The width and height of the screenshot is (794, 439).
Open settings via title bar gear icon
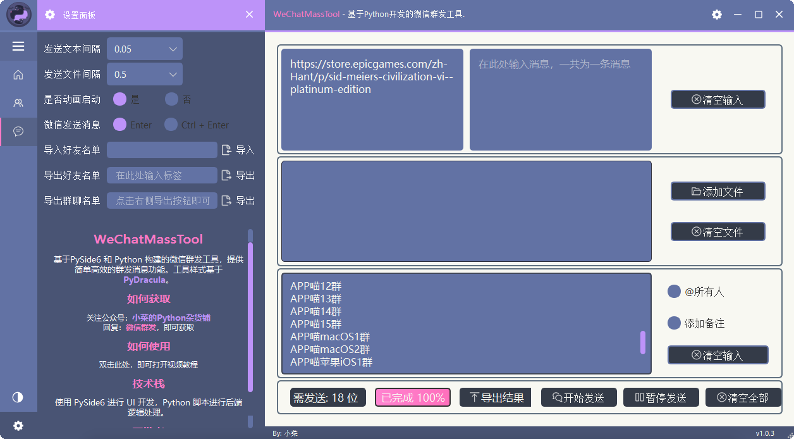(716, 15)
